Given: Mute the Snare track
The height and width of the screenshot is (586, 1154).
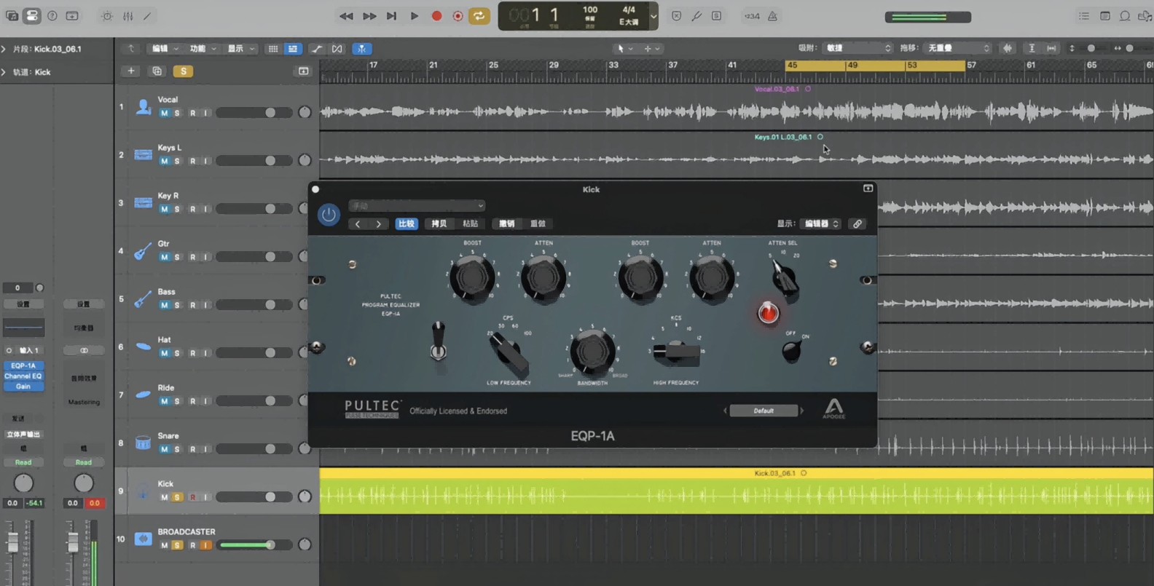Looking at the screenshot, I should pos(164,449).
